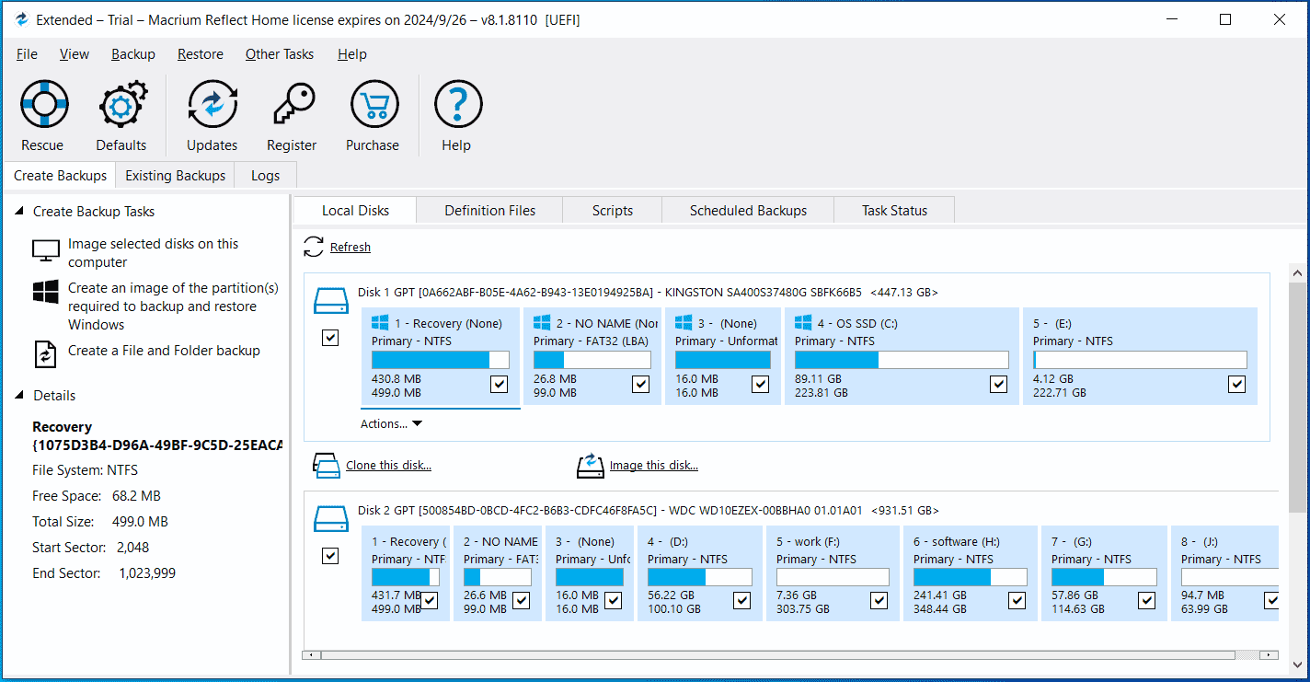Open the Register key icon
This screenshot has width=1310, height=682.
click(292, 104)
